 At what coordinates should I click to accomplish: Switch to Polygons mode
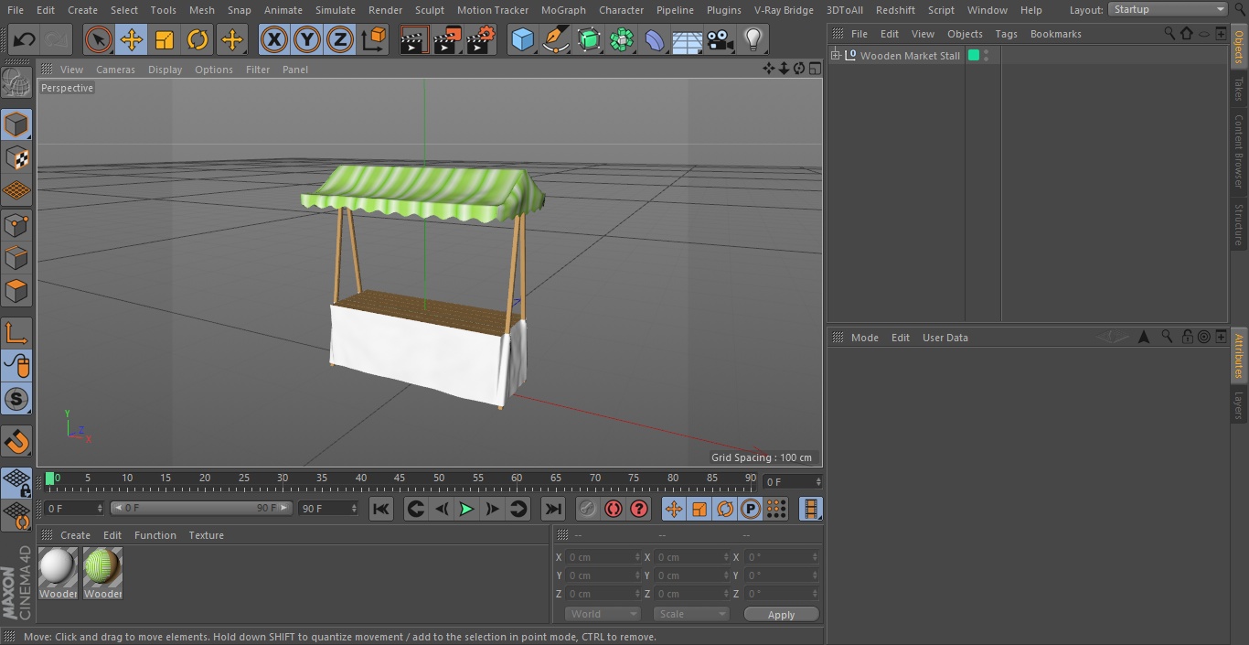coord(16,291)
